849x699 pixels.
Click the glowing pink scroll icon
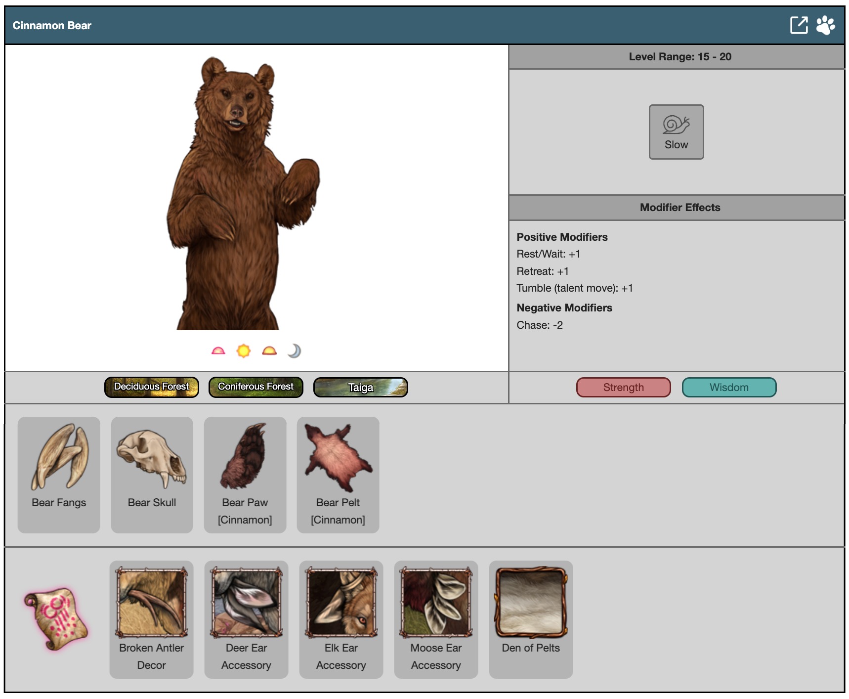pyautogui.click(x=55, y=618)
